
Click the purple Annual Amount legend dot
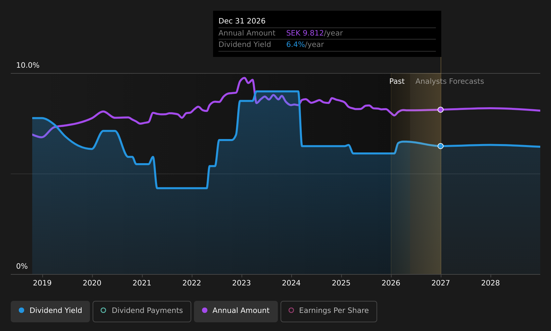205,310
